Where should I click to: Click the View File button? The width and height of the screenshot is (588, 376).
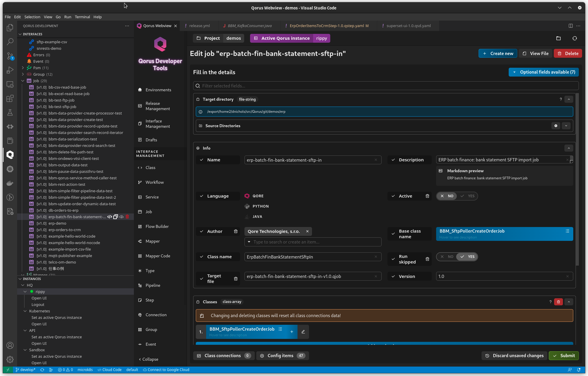pos(536,54)
